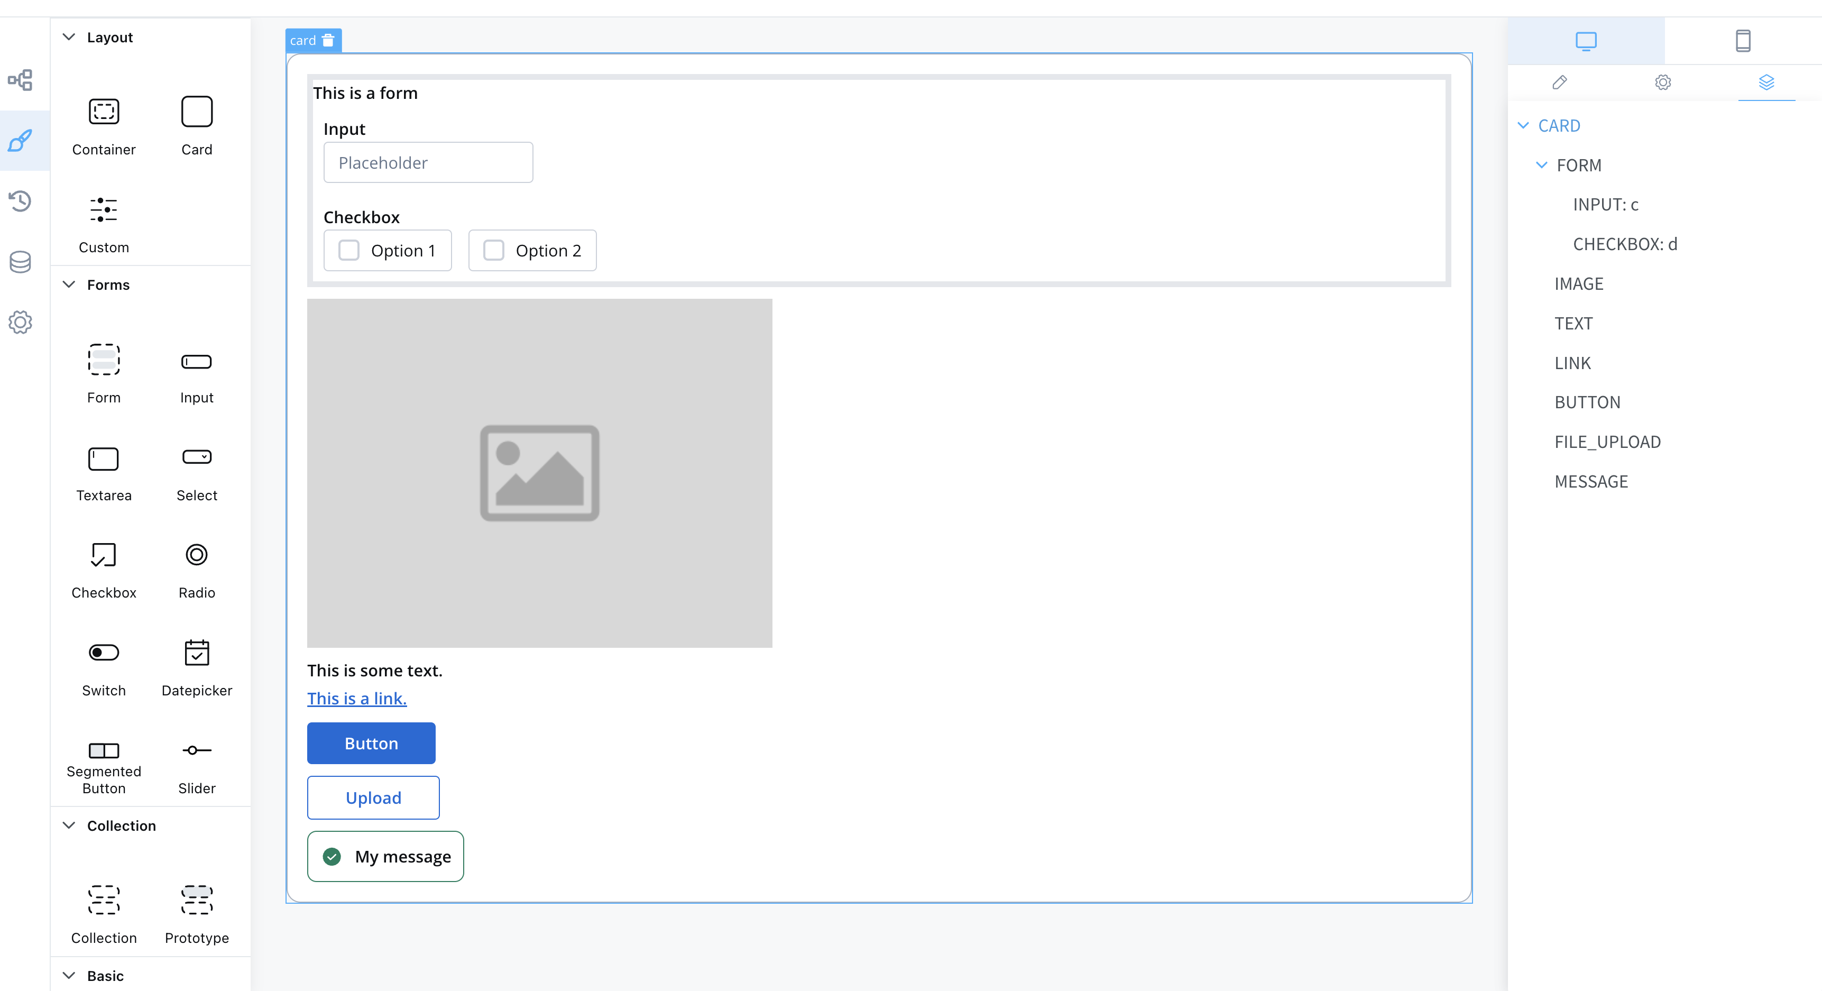The height and width of the screenshot is (991, 1822).
Task: Select the design brush sidebar icon
Action: tap(21, 140)
